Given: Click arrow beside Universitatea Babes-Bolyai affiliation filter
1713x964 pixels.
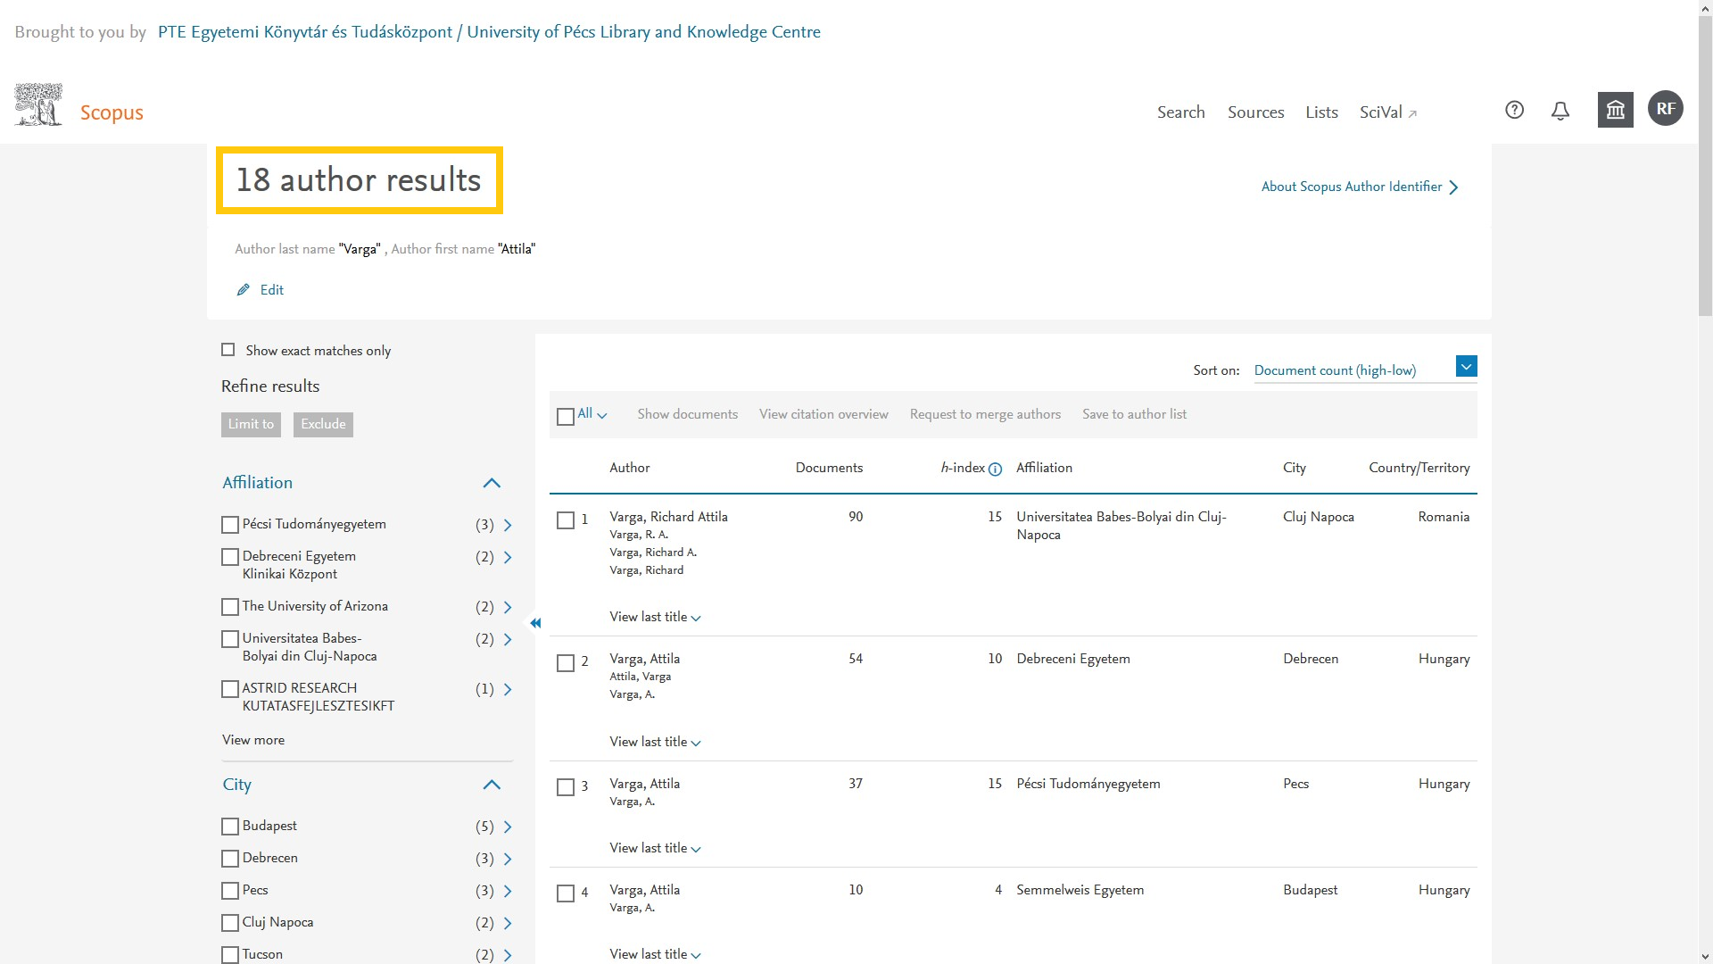Looking at the screenshot, I should (x=508, y=639).
